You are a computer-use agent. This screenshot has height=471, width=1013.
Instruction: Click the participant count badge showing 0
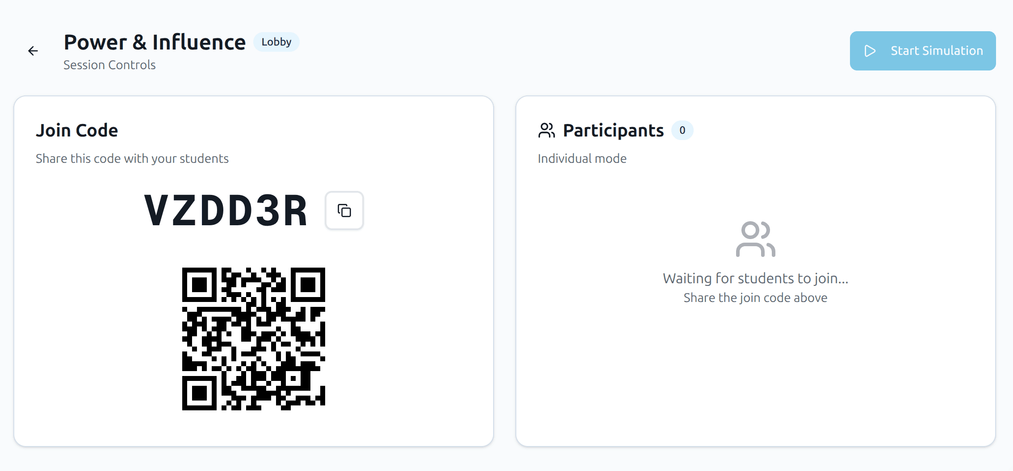[x=683, y=130]
